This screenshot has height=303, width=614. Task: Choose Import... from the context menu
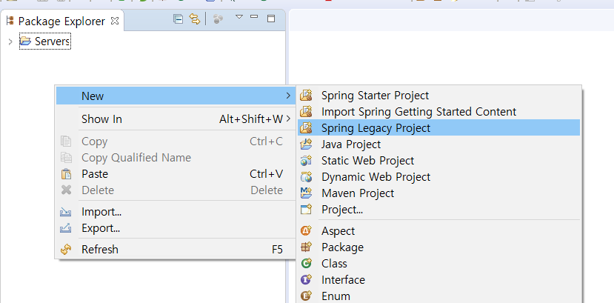tap(176, 212)
